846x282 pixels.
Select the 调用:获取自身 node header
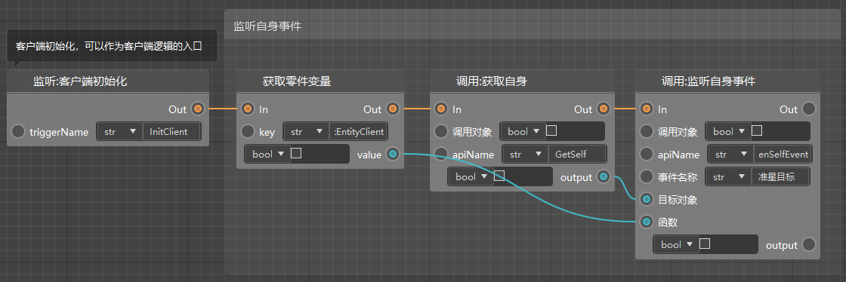click(x=522, y=81)
